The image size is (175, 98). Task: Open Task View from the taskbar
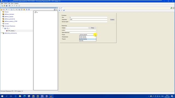[x=11, y=96]
